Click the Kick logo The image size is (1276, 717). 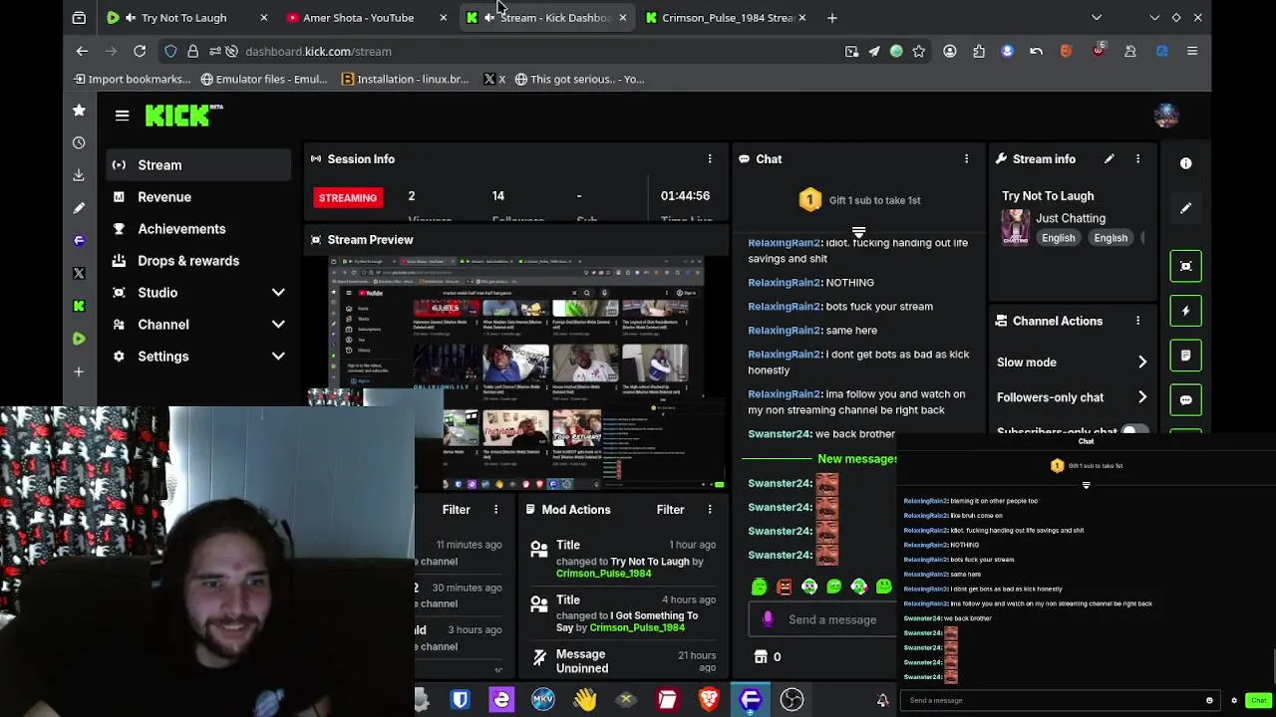(183, 116)
